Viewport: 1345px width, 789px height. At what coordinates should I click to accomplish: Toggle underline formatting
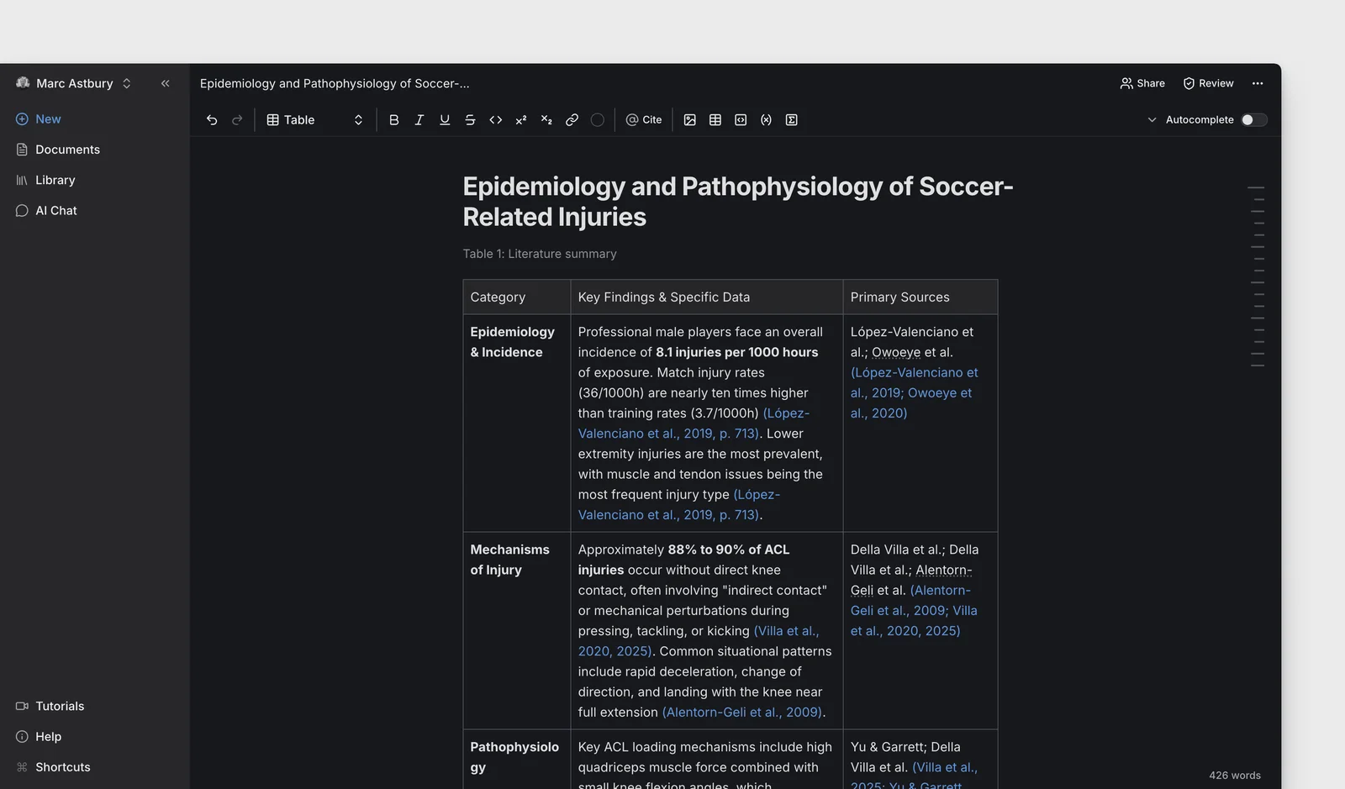445,120
